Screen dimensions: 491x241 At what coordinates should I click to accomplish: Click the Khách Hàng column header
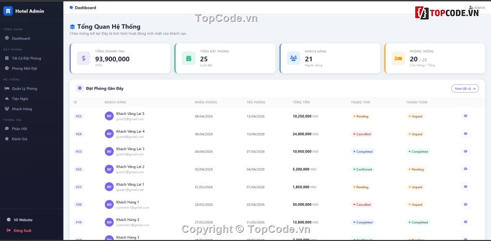pyautogui.click(x=116, y=102)
